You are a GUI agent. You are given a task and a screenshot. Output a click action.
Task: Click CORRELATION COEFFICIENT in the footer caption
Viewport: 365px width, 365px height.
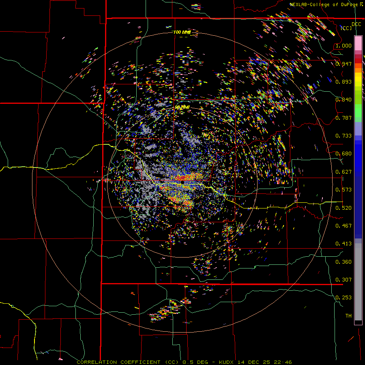click(x=118, y=362)
